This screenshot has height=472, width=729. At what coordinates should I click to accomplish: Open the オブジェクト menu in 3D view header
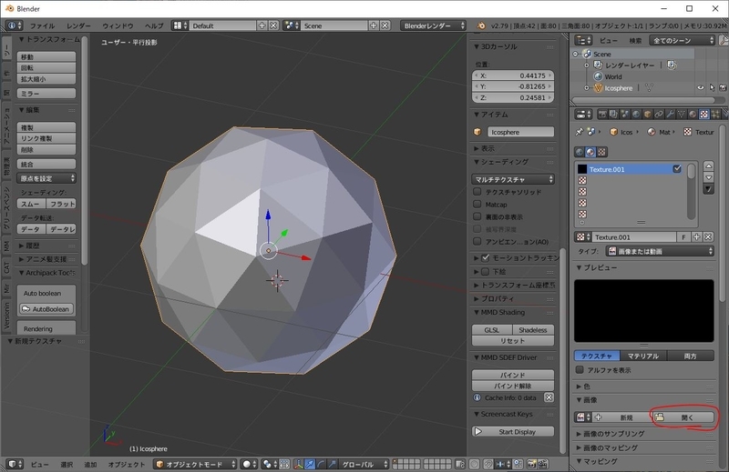(x=127, y=464)
